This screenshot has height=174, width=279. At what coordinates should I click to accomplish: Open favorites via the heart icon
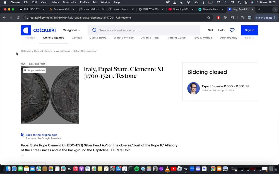tap(232, 30)
